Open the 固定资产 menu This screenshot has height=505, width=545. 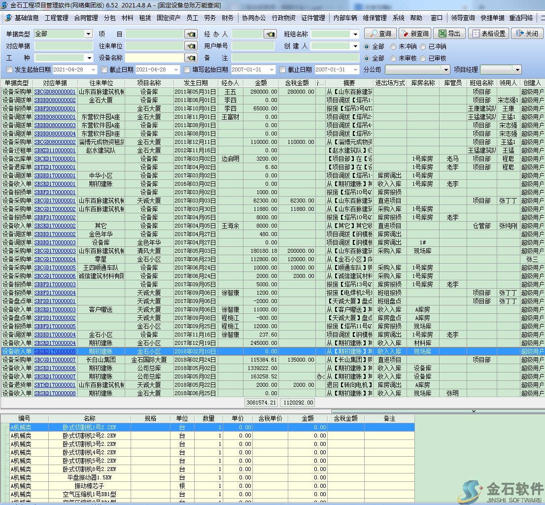coord(169,18)
